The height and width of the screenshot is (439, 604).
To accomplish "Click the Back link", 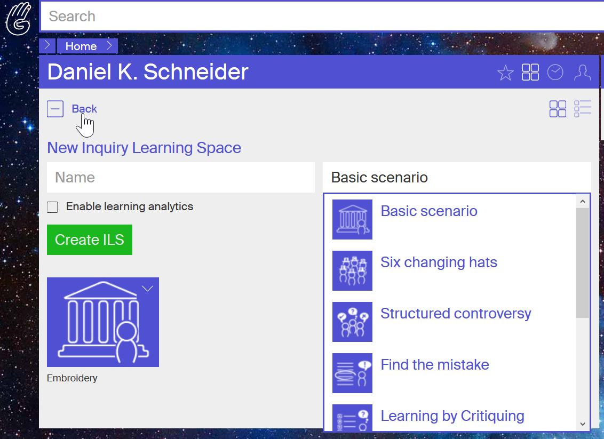I will click(x=84, y=109).
